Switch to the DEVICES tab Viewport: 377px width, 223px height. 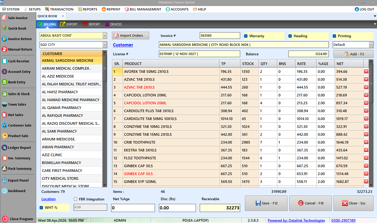click(x=114, y=24)
